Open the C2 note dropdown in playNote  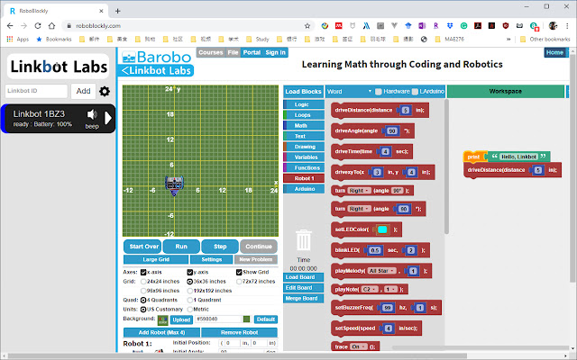(x=369, y=289)
